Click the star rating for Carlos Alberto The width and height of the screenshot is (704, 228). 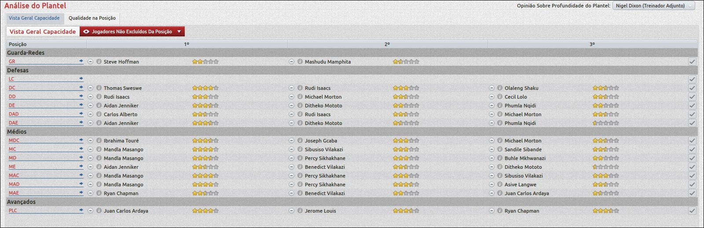click(x=205, y=114)
